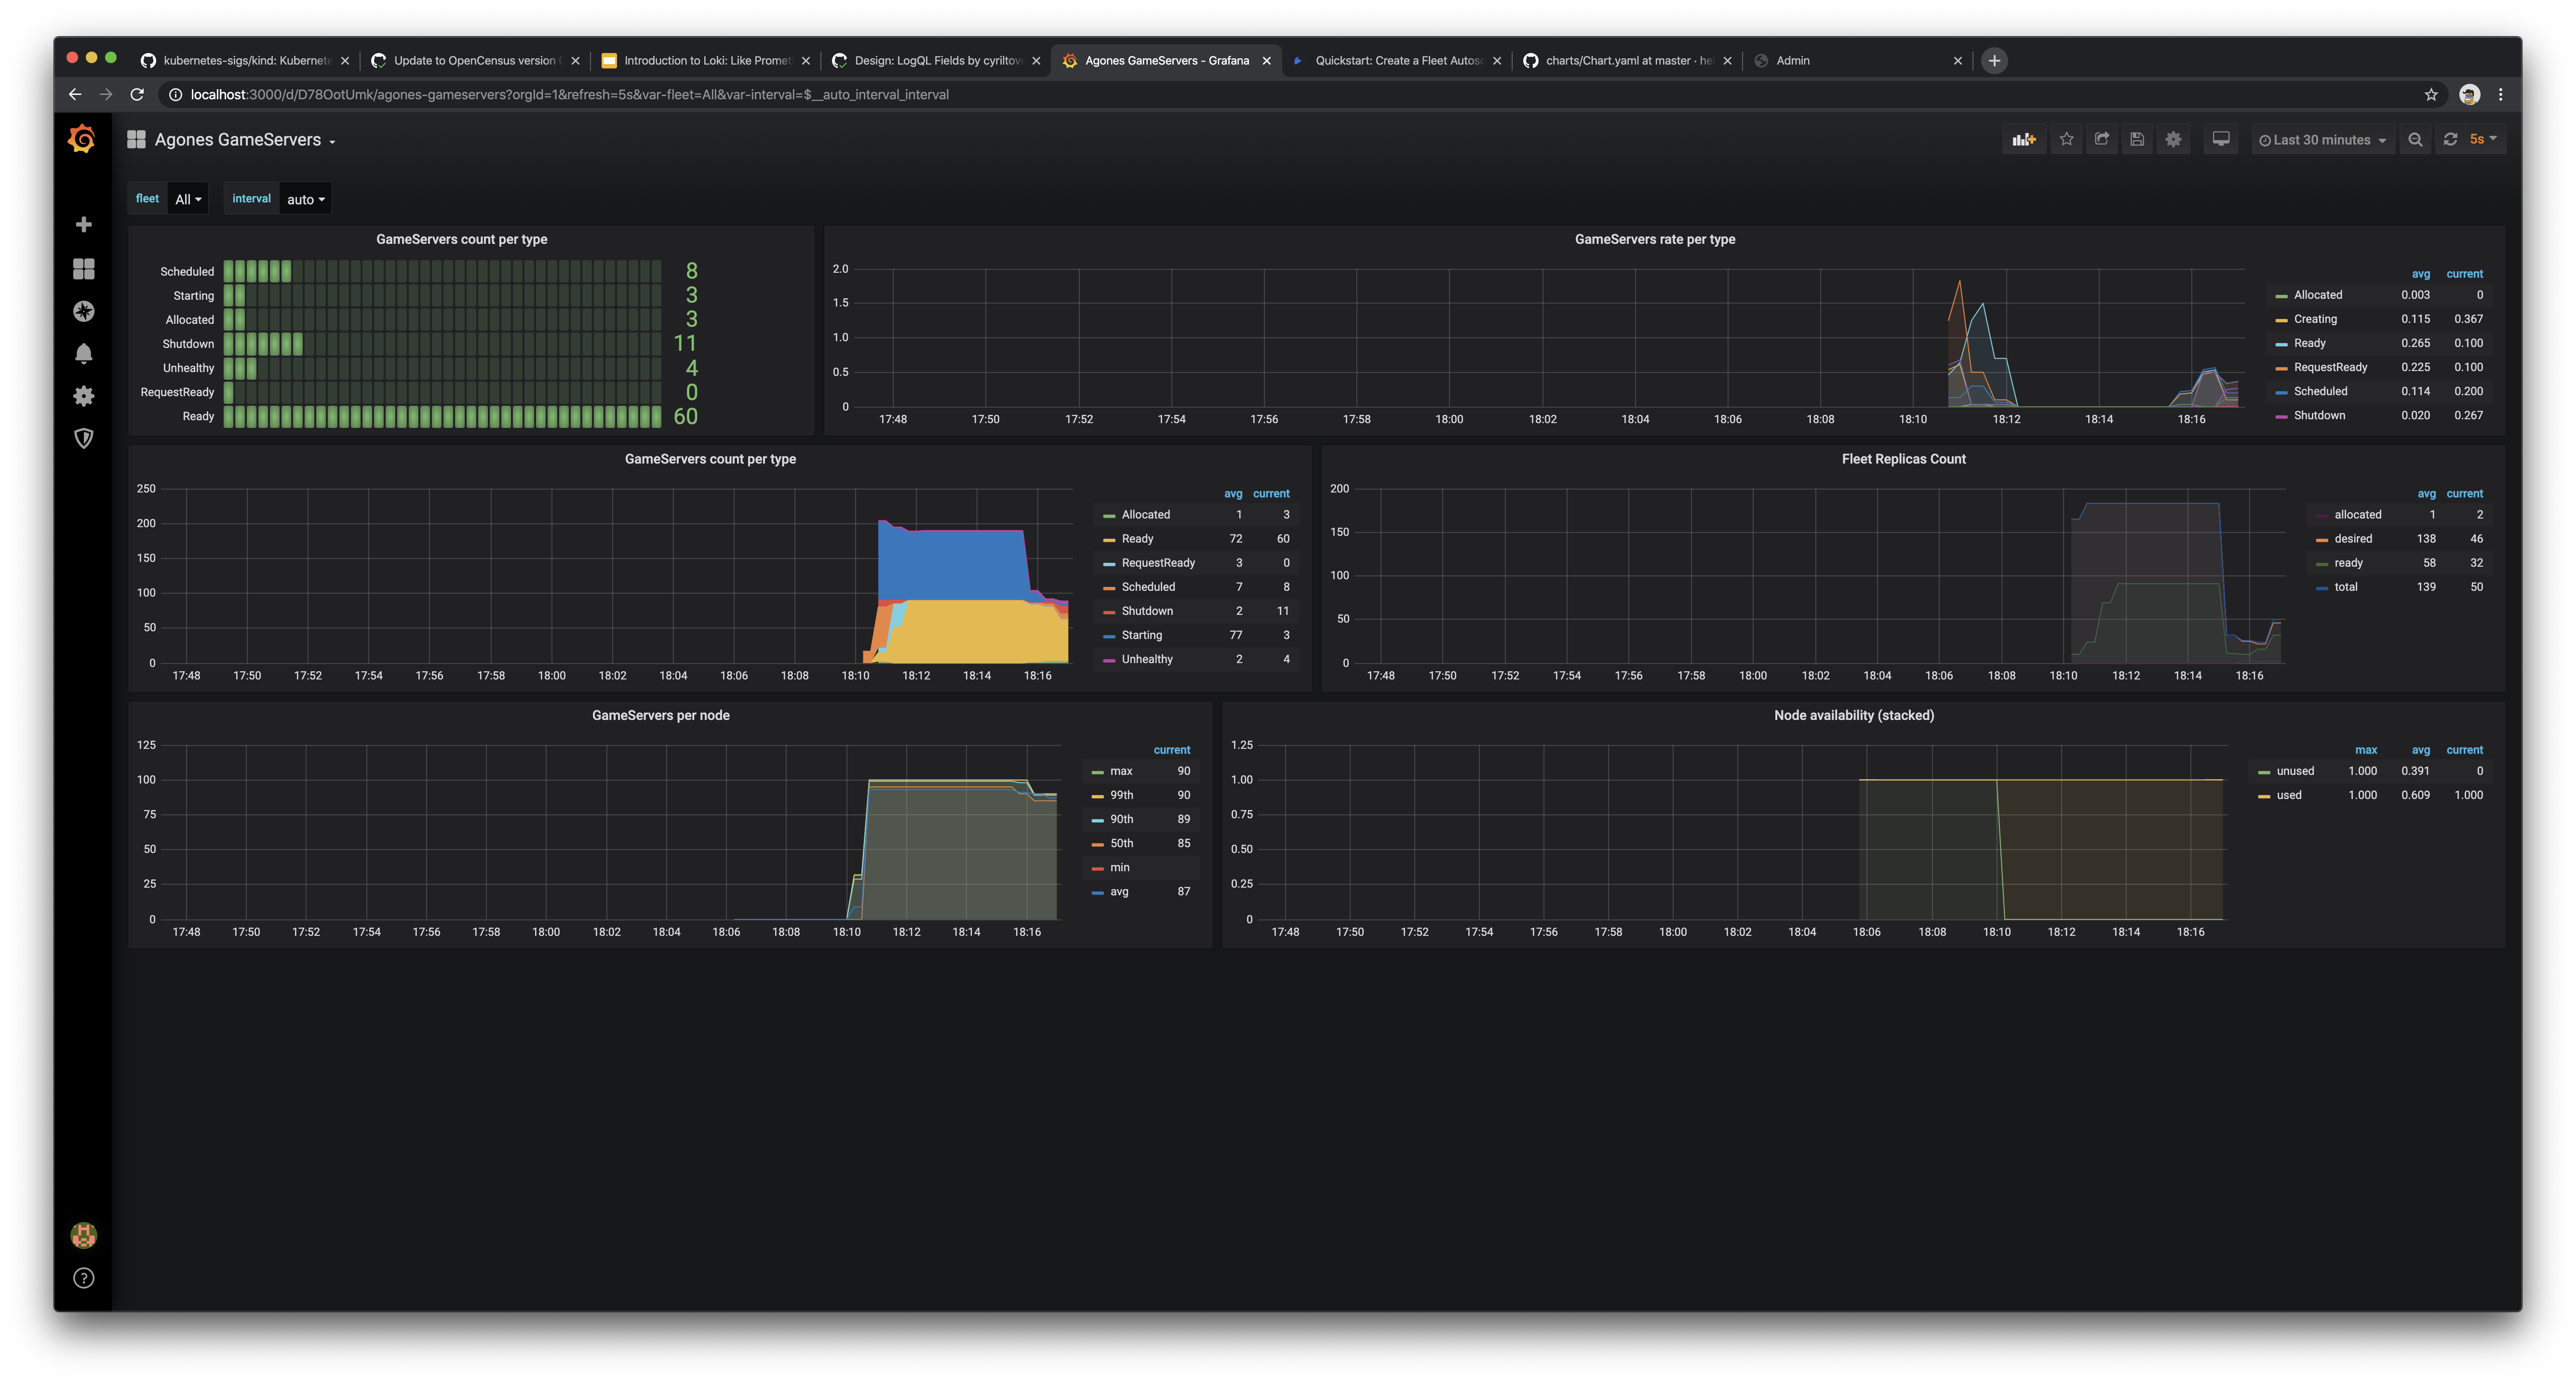Image resolution: width=2576 pixels, height=1383 pixels.
Task: Toggle total series in Fleet Replicas legend
Action: [2346, 587]
